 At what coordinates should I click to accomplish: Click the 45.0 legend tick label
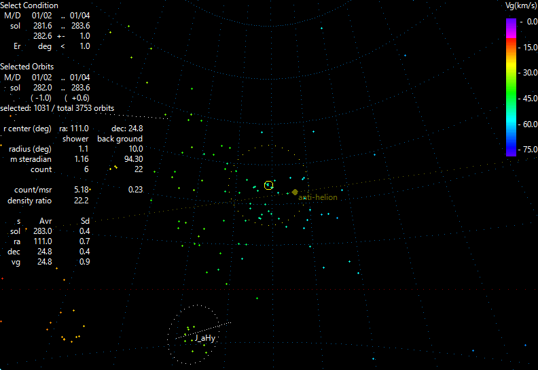pyautogui.click(x=530, y=99)
